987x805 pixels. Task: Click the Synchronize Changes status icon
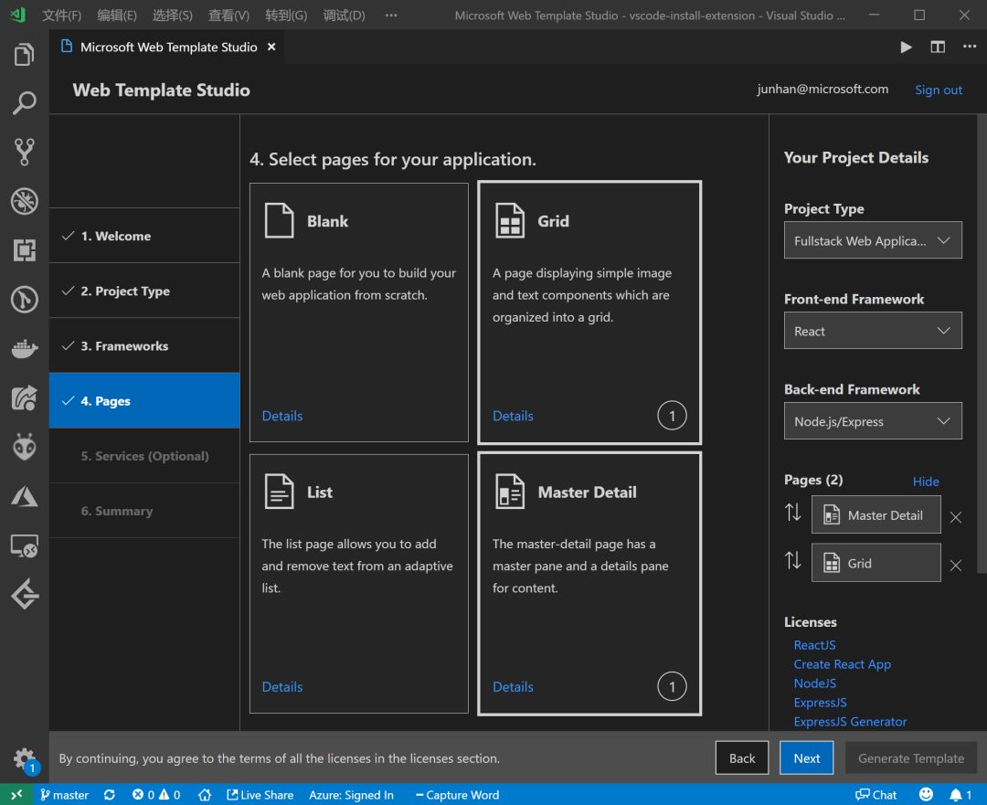click(110, 795)
